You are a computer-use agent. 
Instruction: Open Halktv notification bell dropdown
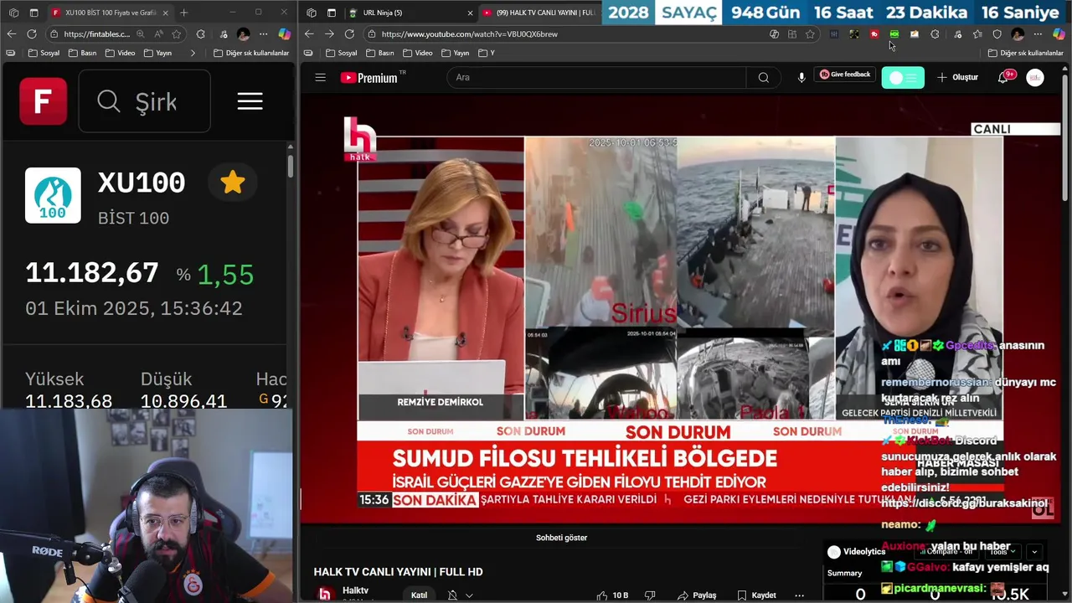(x=460, y=595)
